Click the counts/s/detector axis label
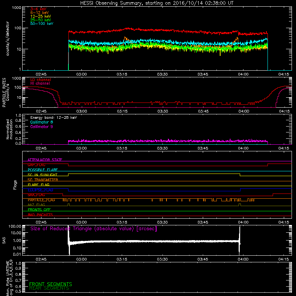 (8, 38)
